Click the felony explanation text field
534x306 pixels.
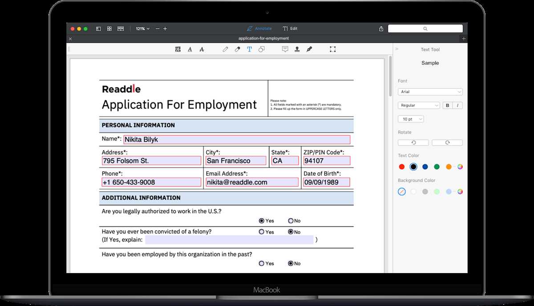click(x=229, y=240)
